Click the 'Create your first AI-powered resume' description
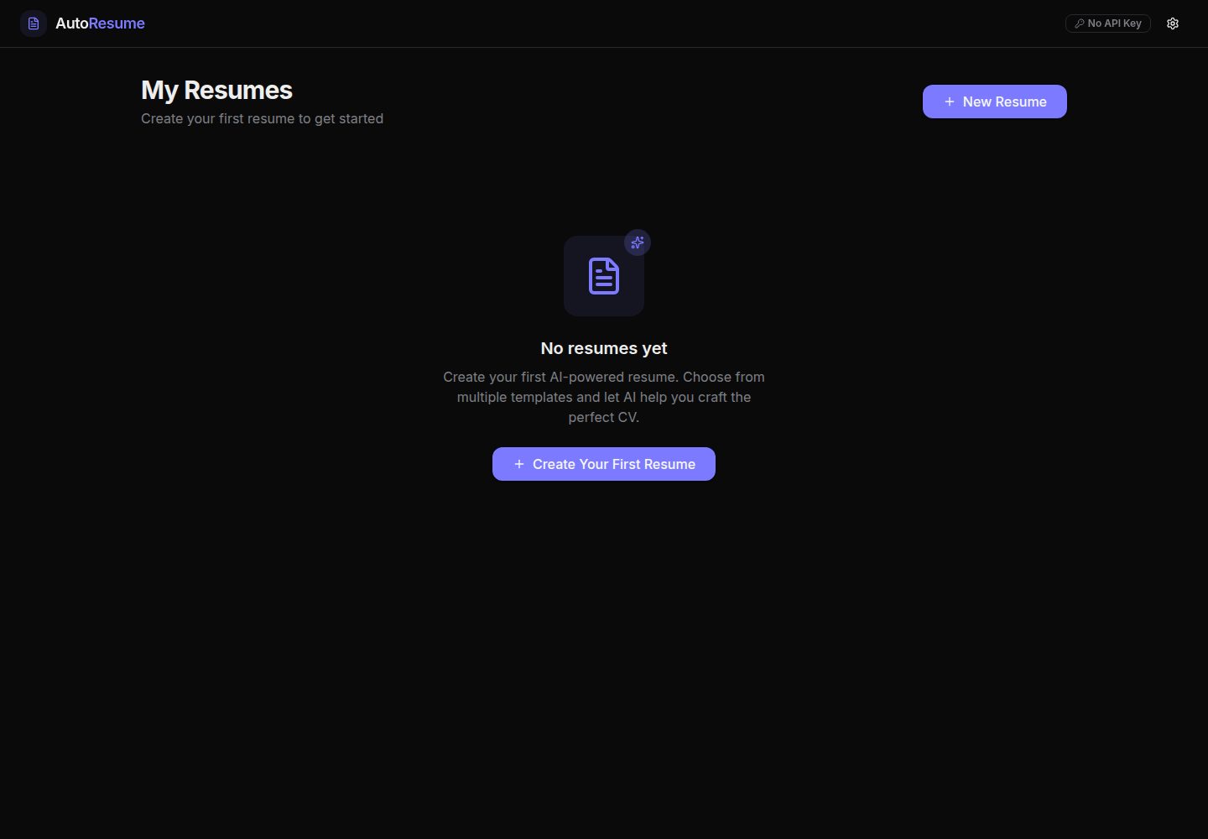1208x839 pixels. pos(604,397)
